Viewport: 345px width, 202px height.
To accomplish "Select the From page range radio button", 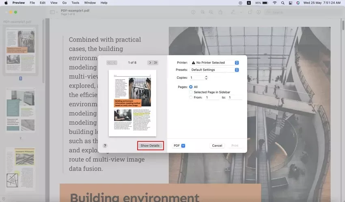I will click(x=191, y=97).
